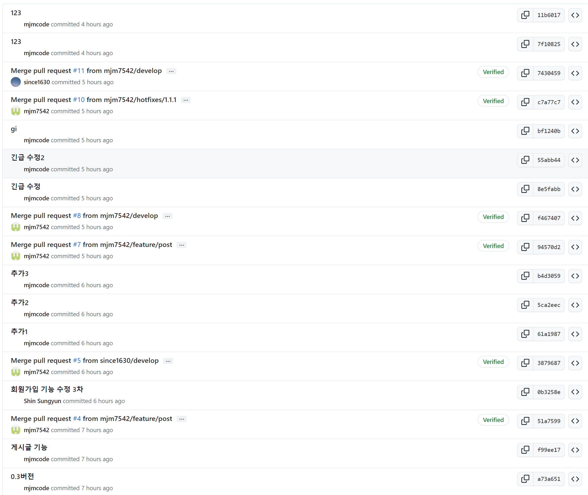Browse repository at commit c7a77c7
This screenshot has height=495, width=588.
click(x=575, y=102)
